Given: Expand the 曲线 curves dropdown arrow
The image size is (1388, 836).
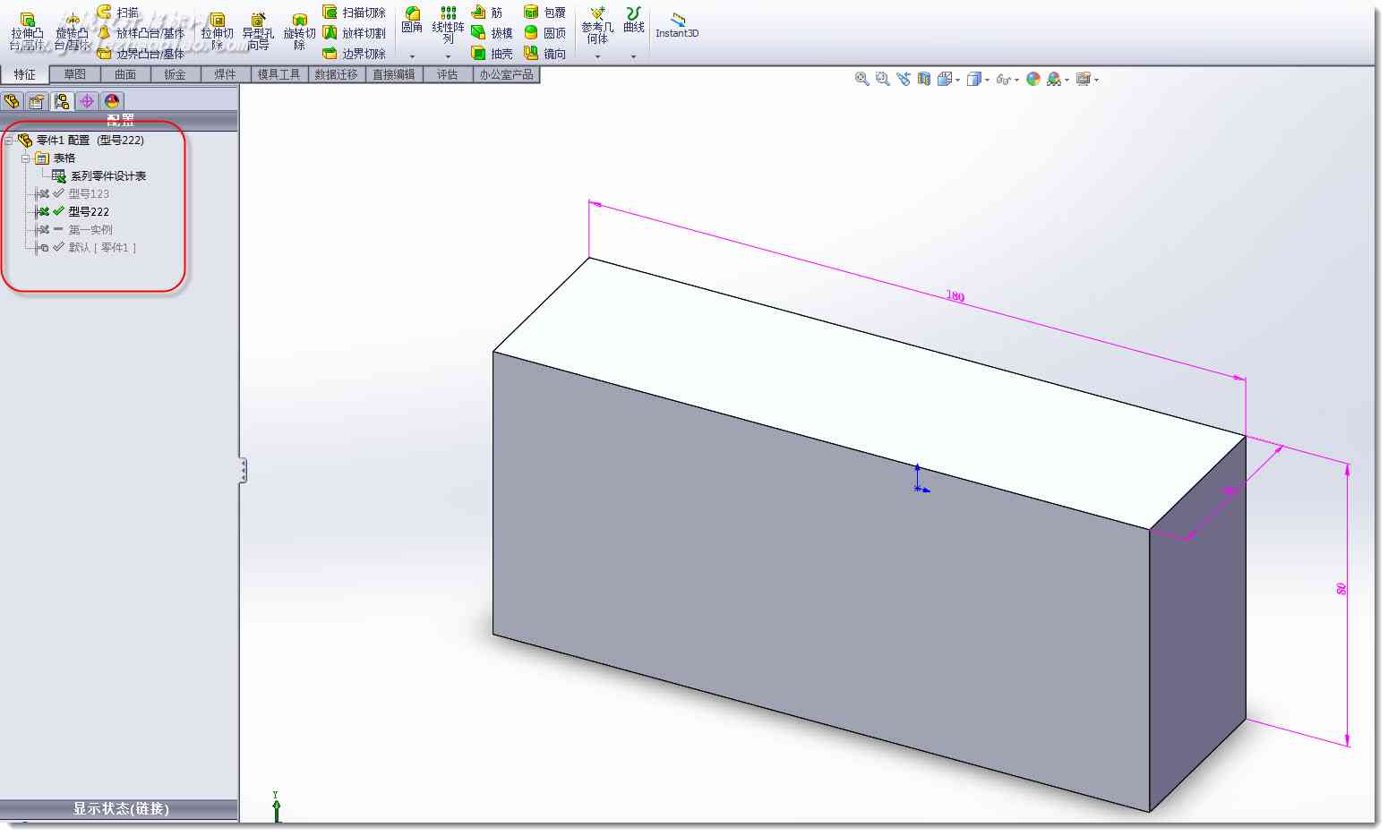Looking at the screenshot, I should pos(634,56).
